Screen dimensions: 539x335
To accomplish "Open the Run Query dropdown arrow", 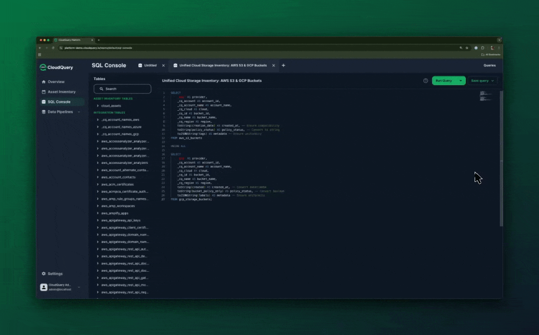I will pyautogui.click(x=461, y=80).
